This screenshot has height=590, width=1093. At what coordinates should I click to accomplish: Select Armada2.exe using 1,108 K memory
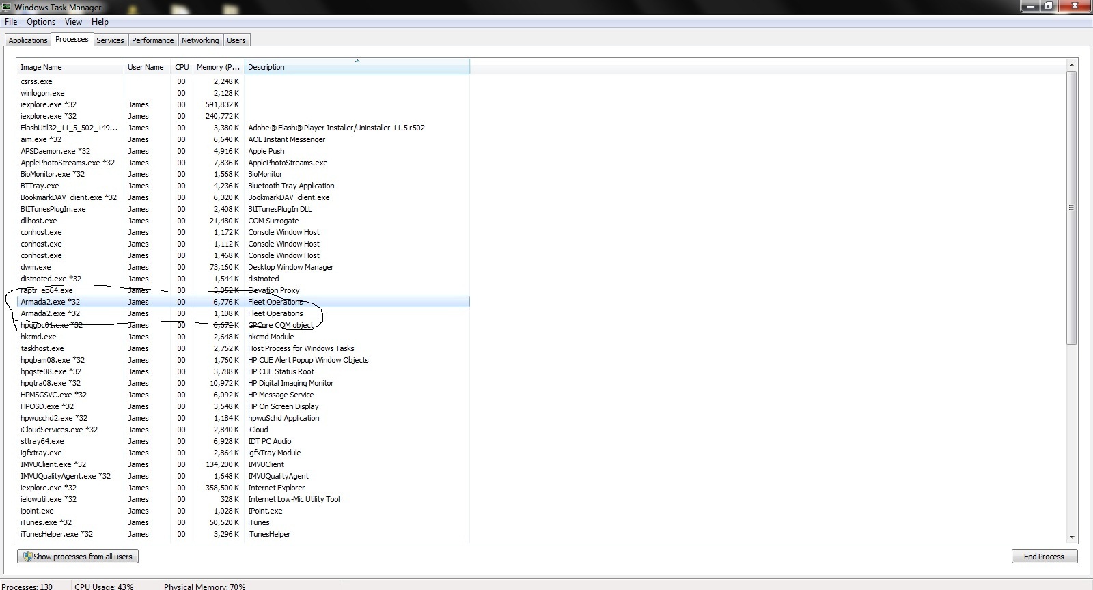243,313
